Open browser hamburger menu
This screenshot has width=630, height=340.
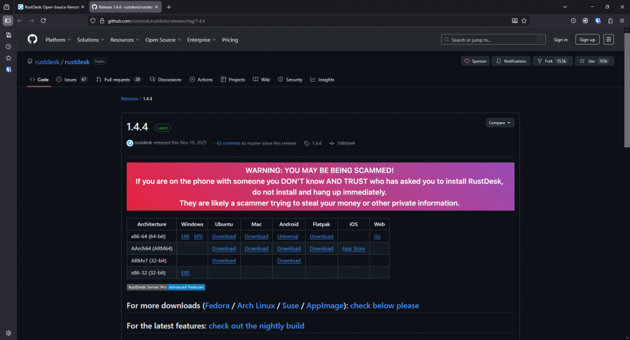coord(622,21)
